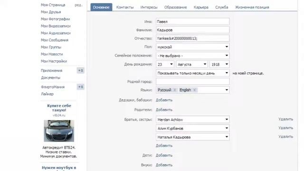
Task: Remove the English language tag
Action: coord(194,90)
